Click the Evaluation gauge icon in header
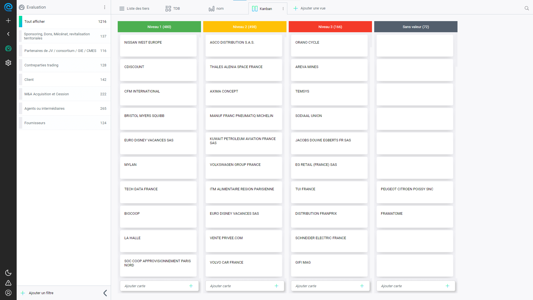Image resolution: width=533 pixels, height=300 pixels. pos(22,7)
